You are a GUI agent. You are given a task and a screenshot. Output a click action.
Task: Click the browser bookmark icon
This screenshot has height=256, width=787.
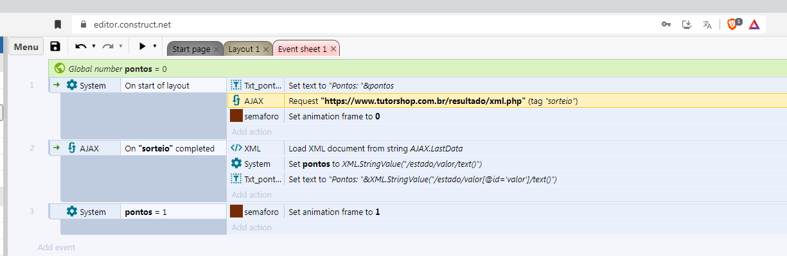(58, 24)
